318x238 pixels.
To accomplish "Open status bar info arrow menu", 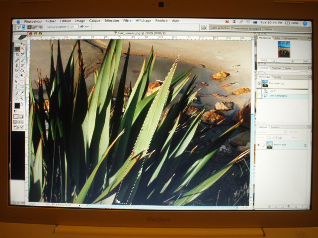I will [x=79, y=205].
